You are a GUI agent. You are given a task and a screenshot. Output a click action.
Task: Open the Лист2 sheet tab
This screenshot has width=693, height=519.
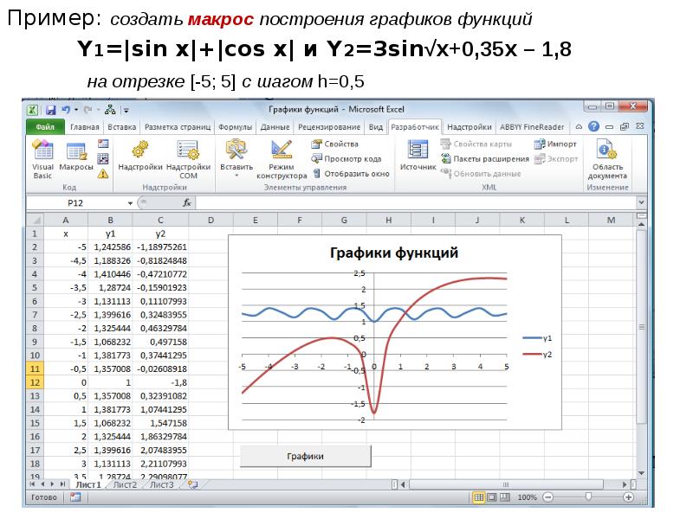click(124, 485)
